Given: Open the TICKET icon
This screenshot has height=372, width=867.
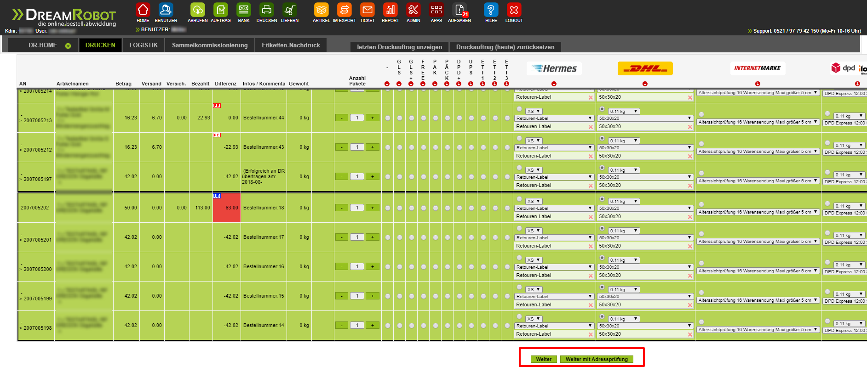Looking at the screenshot, I should 367,10.
